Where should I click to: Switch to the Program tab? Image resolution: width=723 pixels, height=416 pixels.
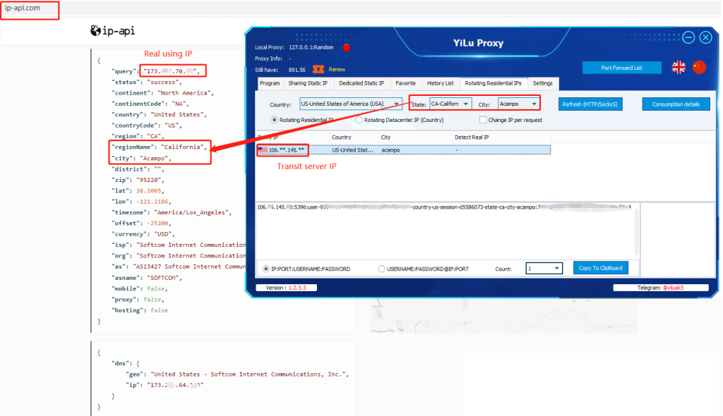(270, 83)
